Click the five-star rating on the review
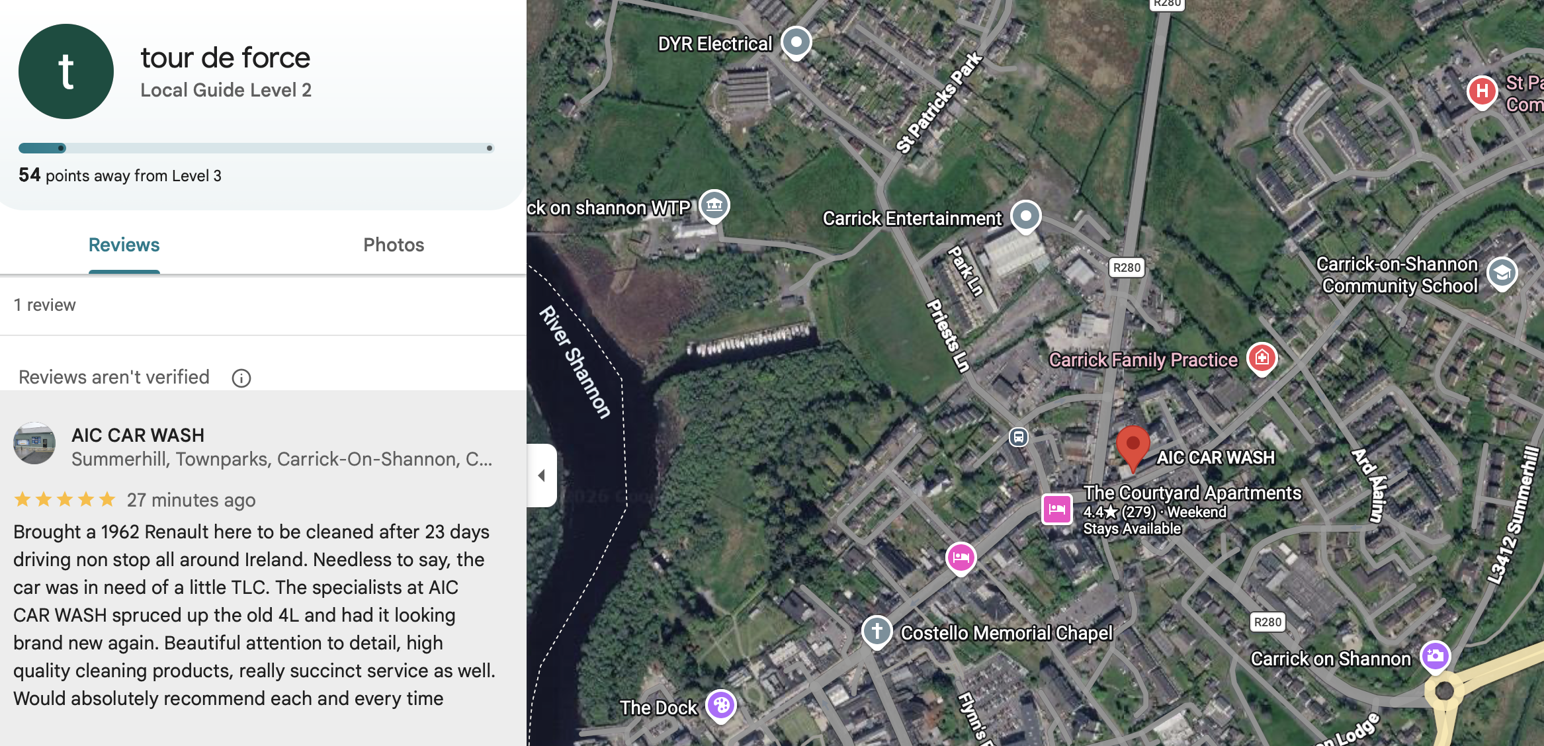Image resolution: width=1544 pixels, height=746 pixels. (x=65, y=499)
